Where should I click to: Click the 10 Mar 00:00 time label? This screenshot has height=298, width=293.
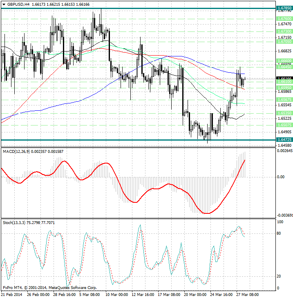click(116, 295)
